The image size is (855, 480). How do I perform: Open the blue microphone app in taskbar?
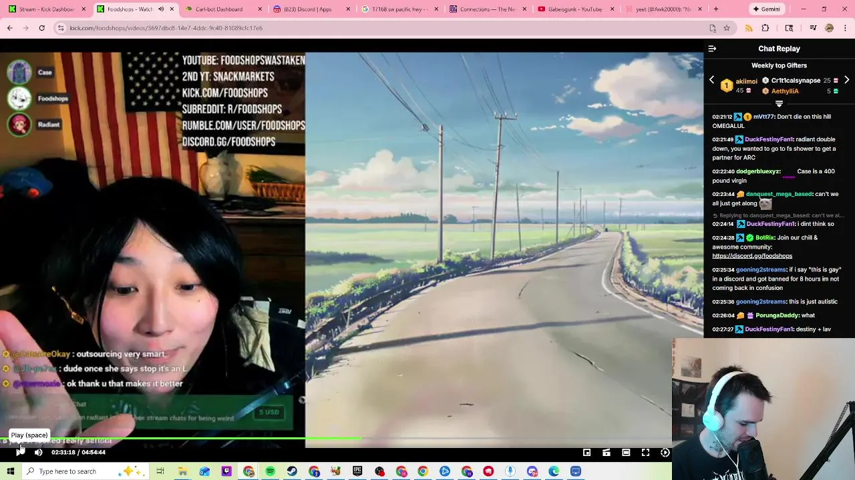tap(510, 471)
